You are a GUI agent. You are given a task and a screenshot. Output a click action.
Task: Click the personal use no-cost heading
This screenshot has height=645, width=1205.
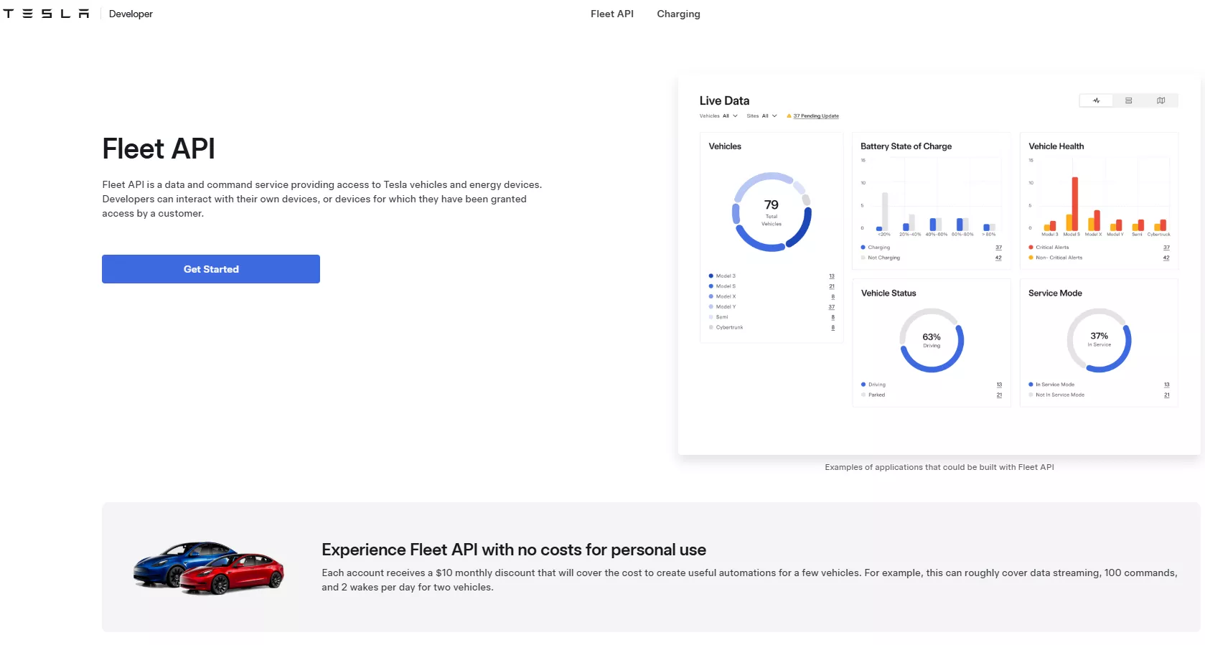point(514,550)
